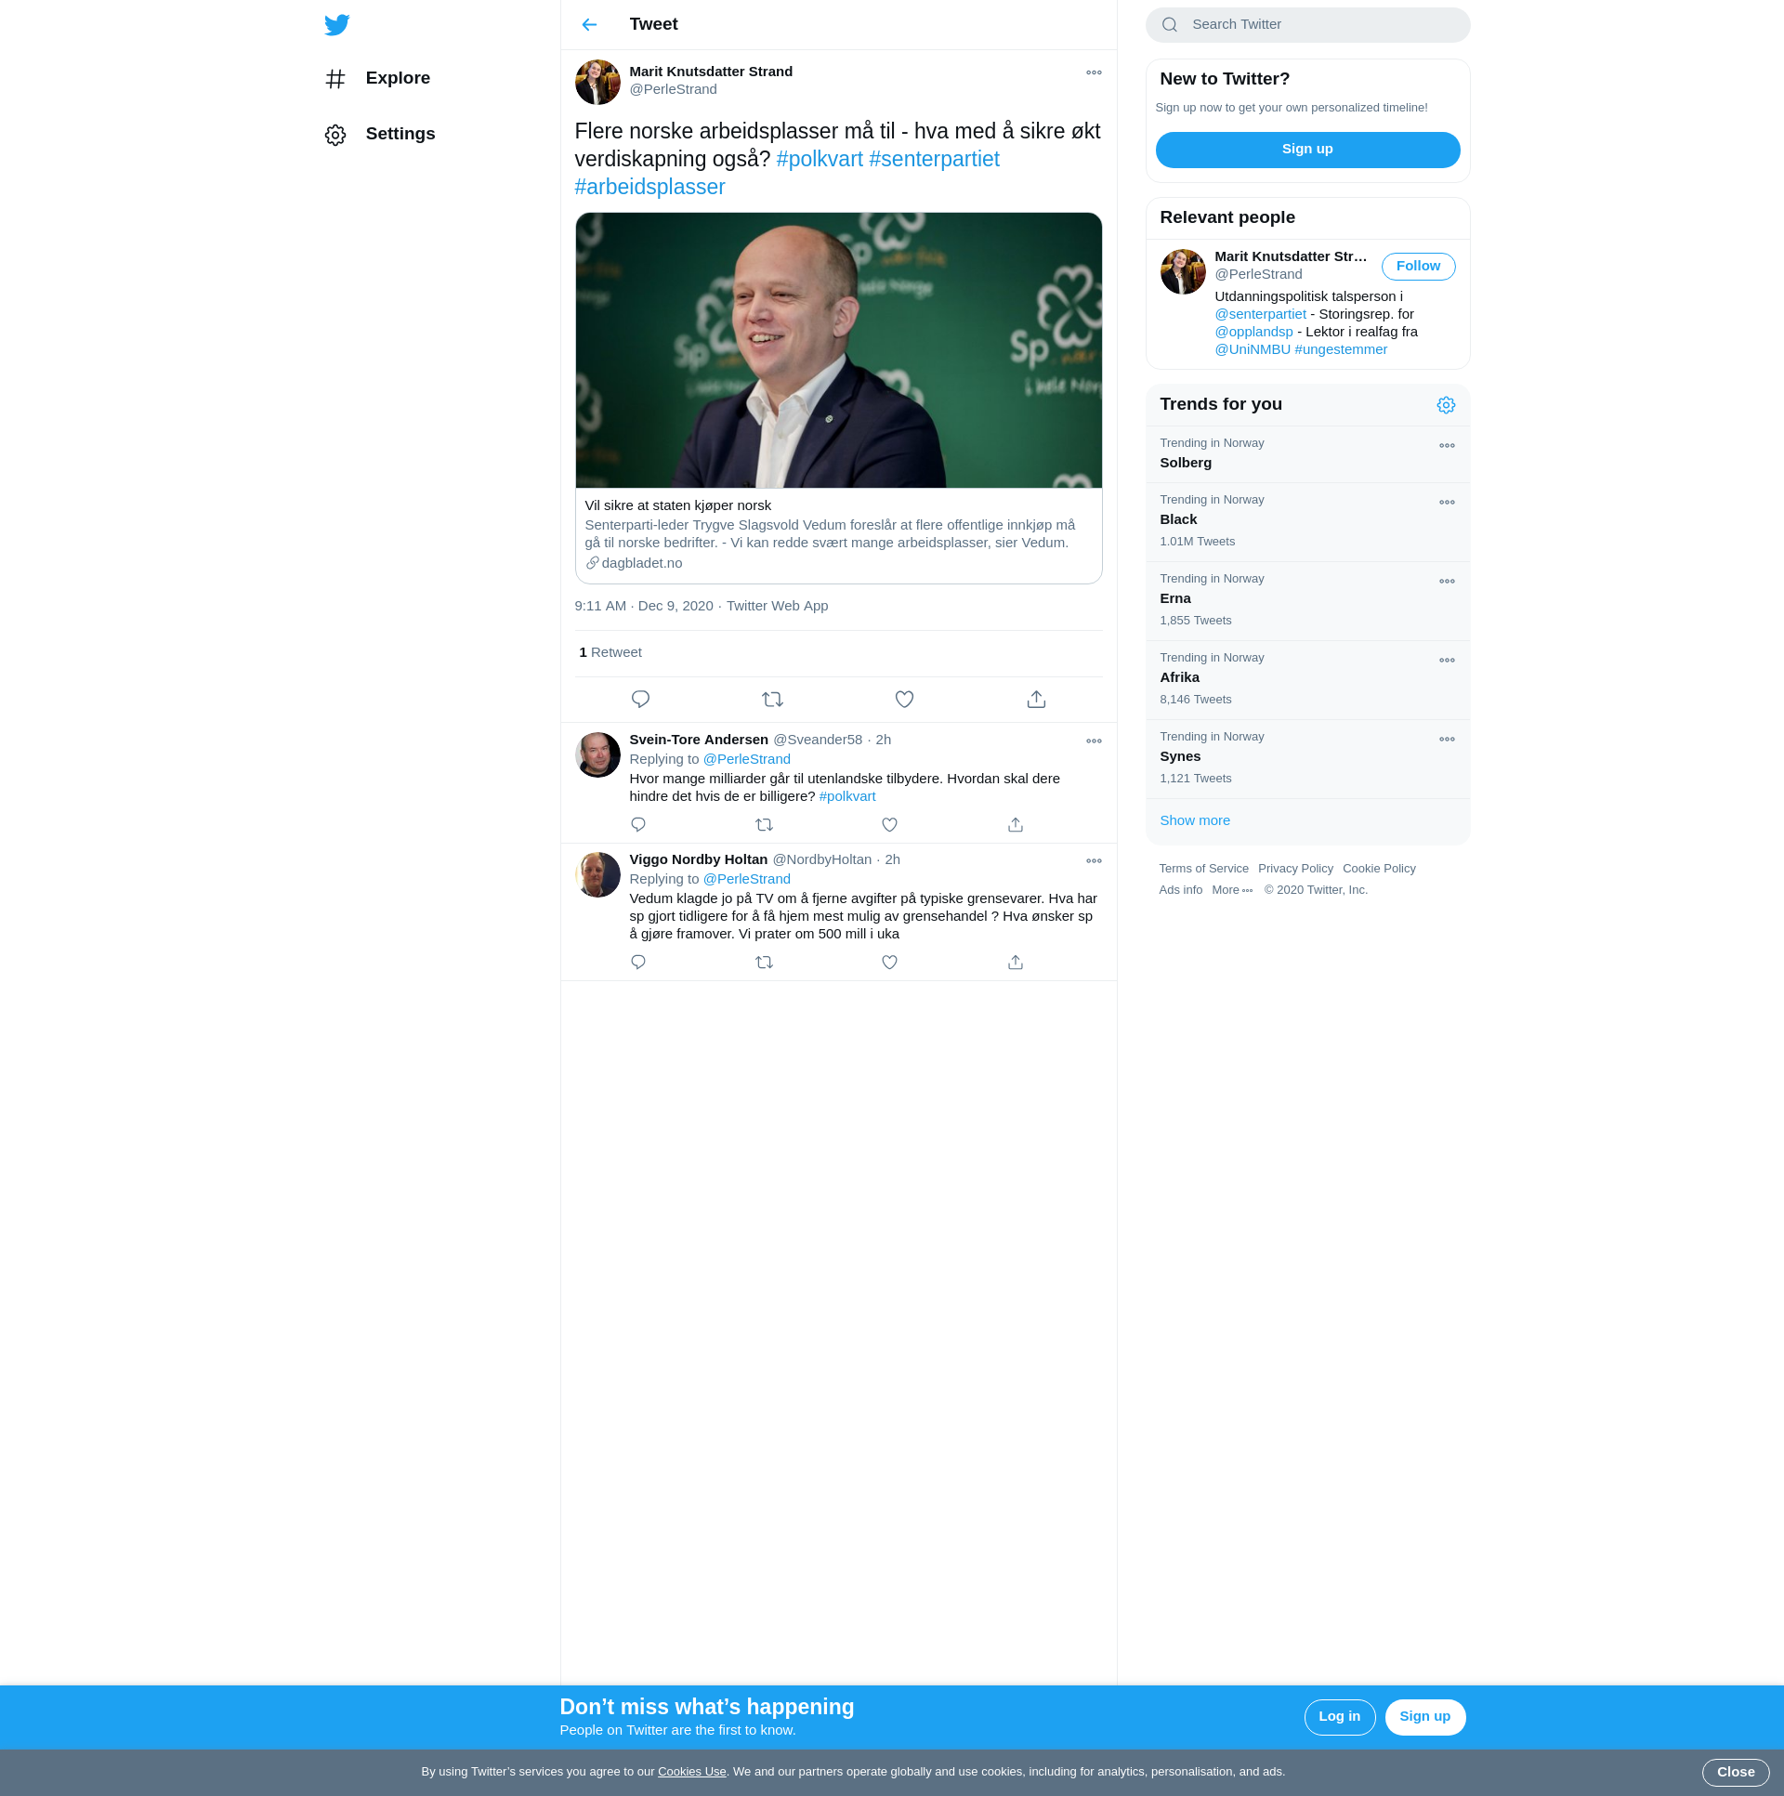This screenshot has height=1796, width=1784.
Task: Expand the footer More menu
Action: tap(1232, 890)
